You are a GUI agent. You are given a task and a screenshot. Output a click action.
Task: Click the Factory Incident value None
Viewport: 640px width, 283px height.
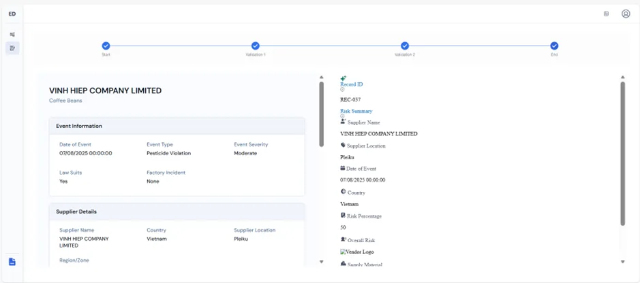[x=153, y=182]
